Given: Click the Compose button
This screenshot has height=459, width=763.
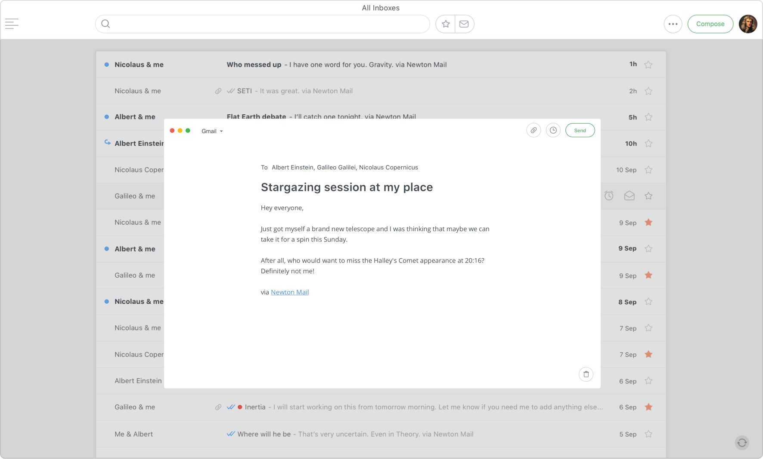Looking at the screenshot, I should (710, 24).
